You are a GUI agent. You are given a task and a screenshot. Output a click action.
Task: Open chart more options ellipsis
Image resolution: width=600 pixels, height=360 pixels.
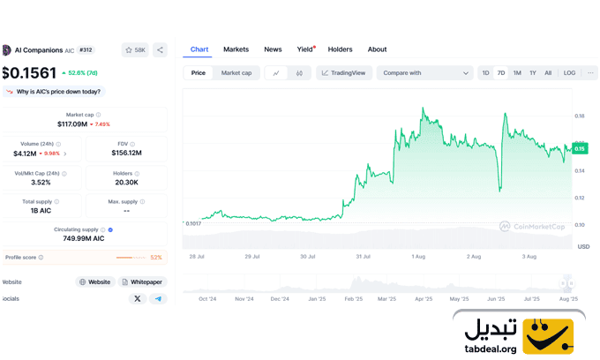tap(590, 73)
